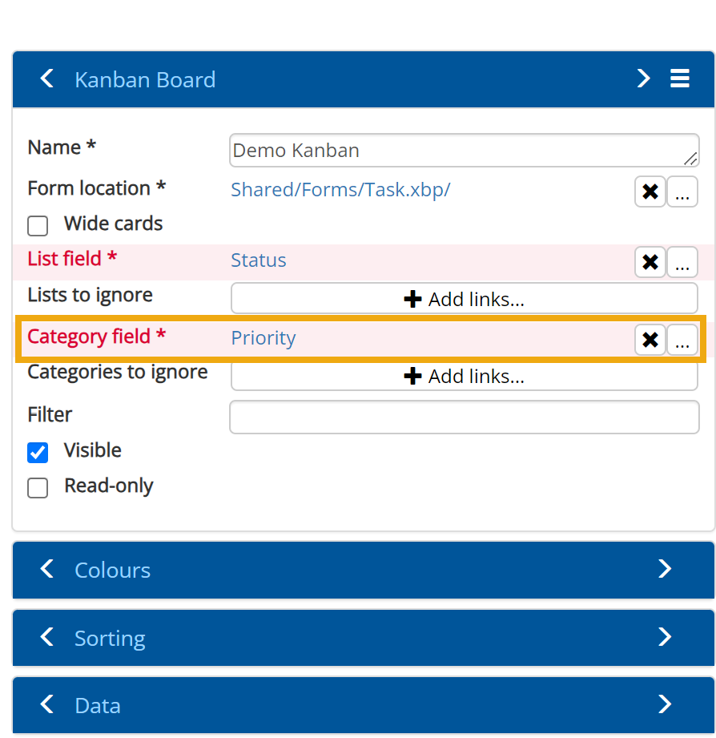Click the left chevron beside Kanban Board
The height and width of the screenshot is (738, 716).
(x=47, y=79)
